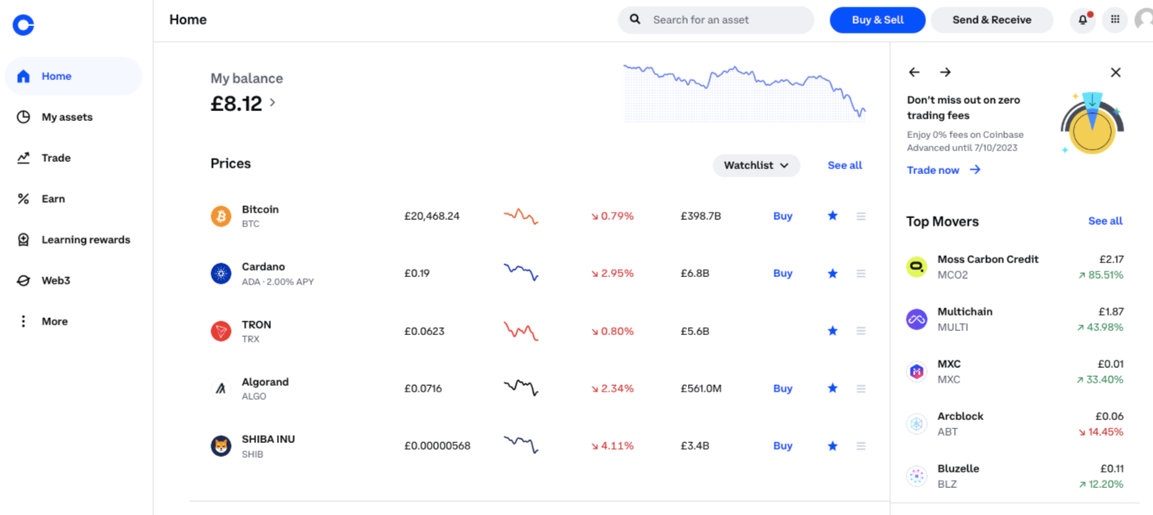Click the MXC token icon
Screen dimensions: 1153x515
point(916,371)
